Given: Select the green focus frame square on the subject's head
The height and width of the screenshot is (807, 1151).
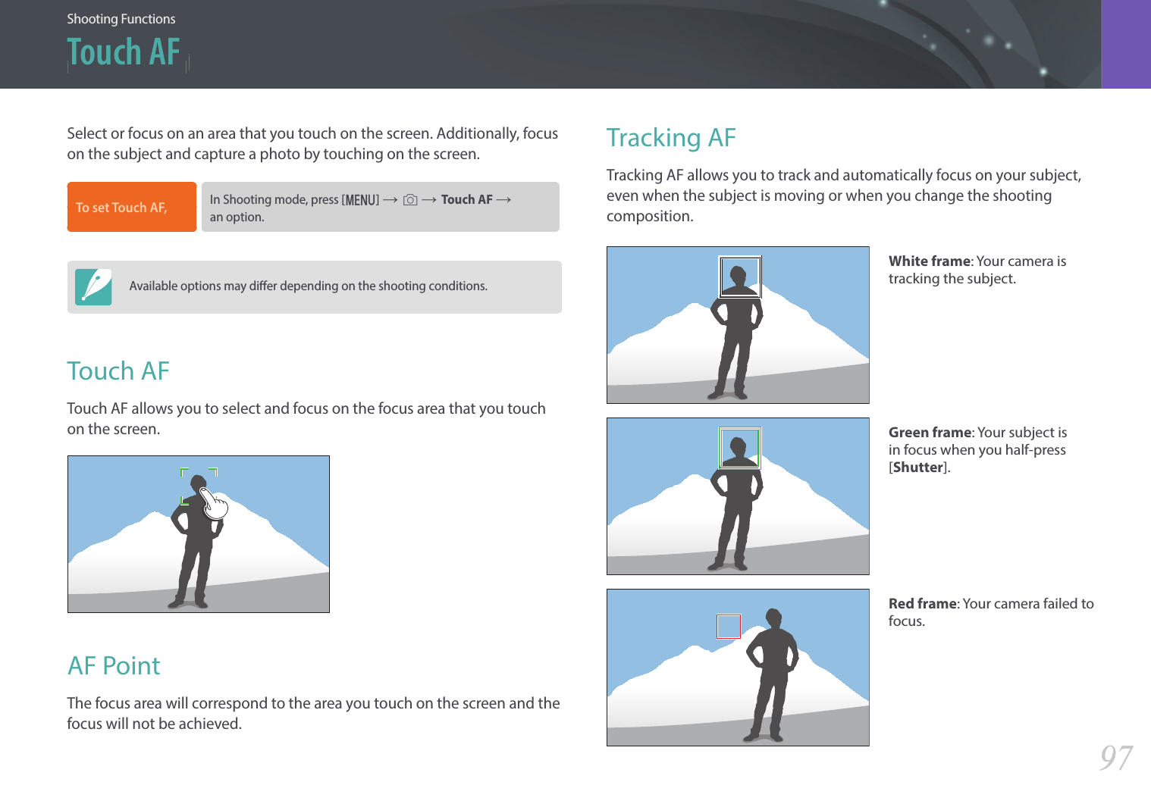Looking at the screenshot, I should click(x=740, y=448).
